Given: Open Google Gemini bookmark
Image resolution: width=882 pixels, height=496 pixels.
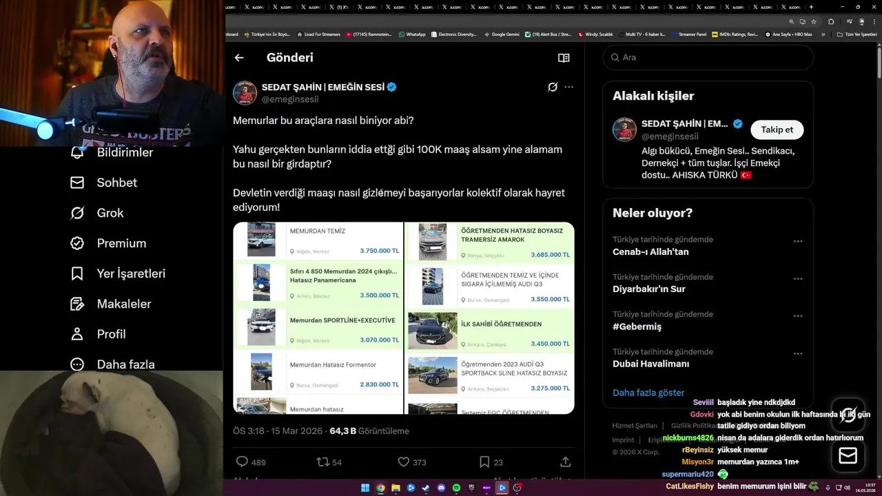Looking at the screenshot, I should (x=502, y=34).
